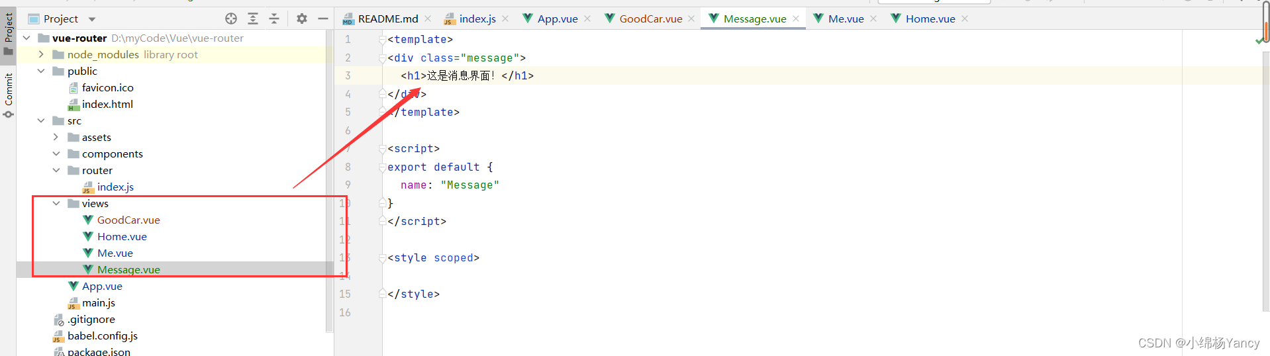
Task: Open the Project view dropdown
Action: click(x=92, y=19)
